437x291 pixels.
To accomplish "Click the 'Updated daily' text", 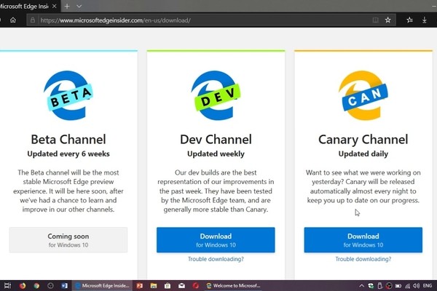I will pyautogui.click(x=363, y=154).
